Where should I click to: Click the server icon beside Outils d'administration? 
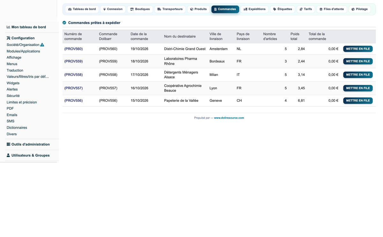tap(9, 144)
